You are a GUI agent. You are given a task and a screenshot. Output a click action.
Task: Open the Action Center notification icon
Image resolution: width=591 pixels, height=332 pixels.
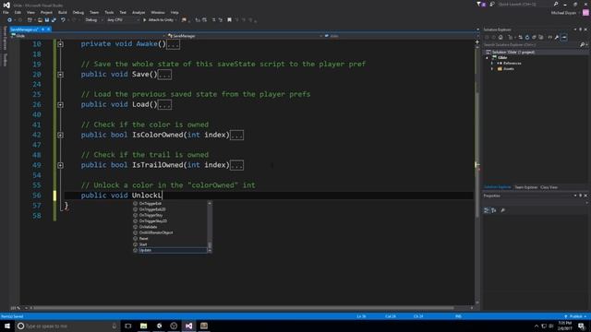581,326
